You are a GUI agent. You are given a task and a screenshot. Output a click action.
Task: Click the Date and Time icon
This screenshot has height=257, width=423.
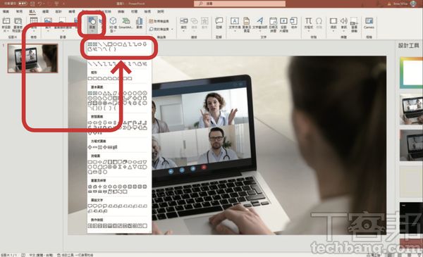point(273,21)
